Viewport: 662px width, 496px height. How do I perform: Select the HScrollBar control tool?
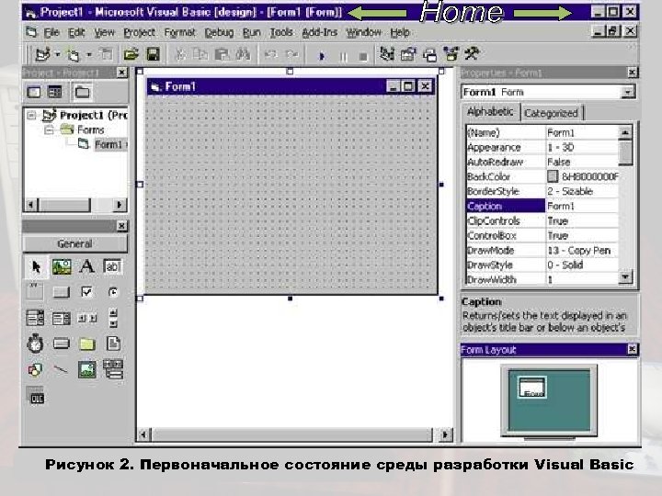point(87,319)
